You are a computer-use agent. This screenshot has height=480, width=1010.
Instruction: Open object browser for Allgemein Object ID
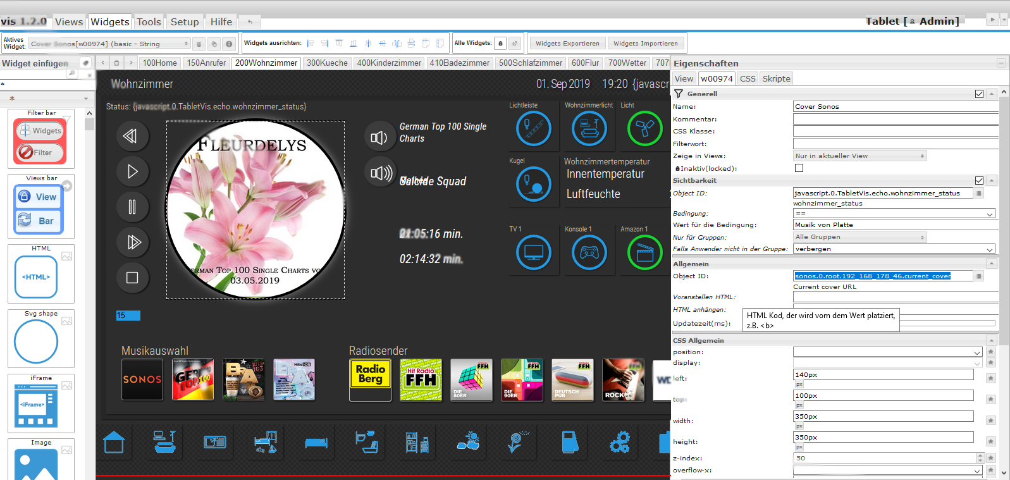coord(979,276)
